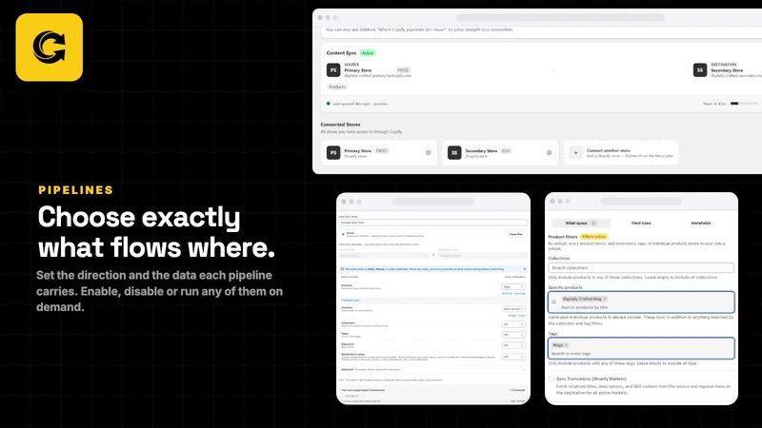Click the DEV badge on Secondary Store
Image resolution: width=762 pixels, height=428 pixels.
pos(506,151)
